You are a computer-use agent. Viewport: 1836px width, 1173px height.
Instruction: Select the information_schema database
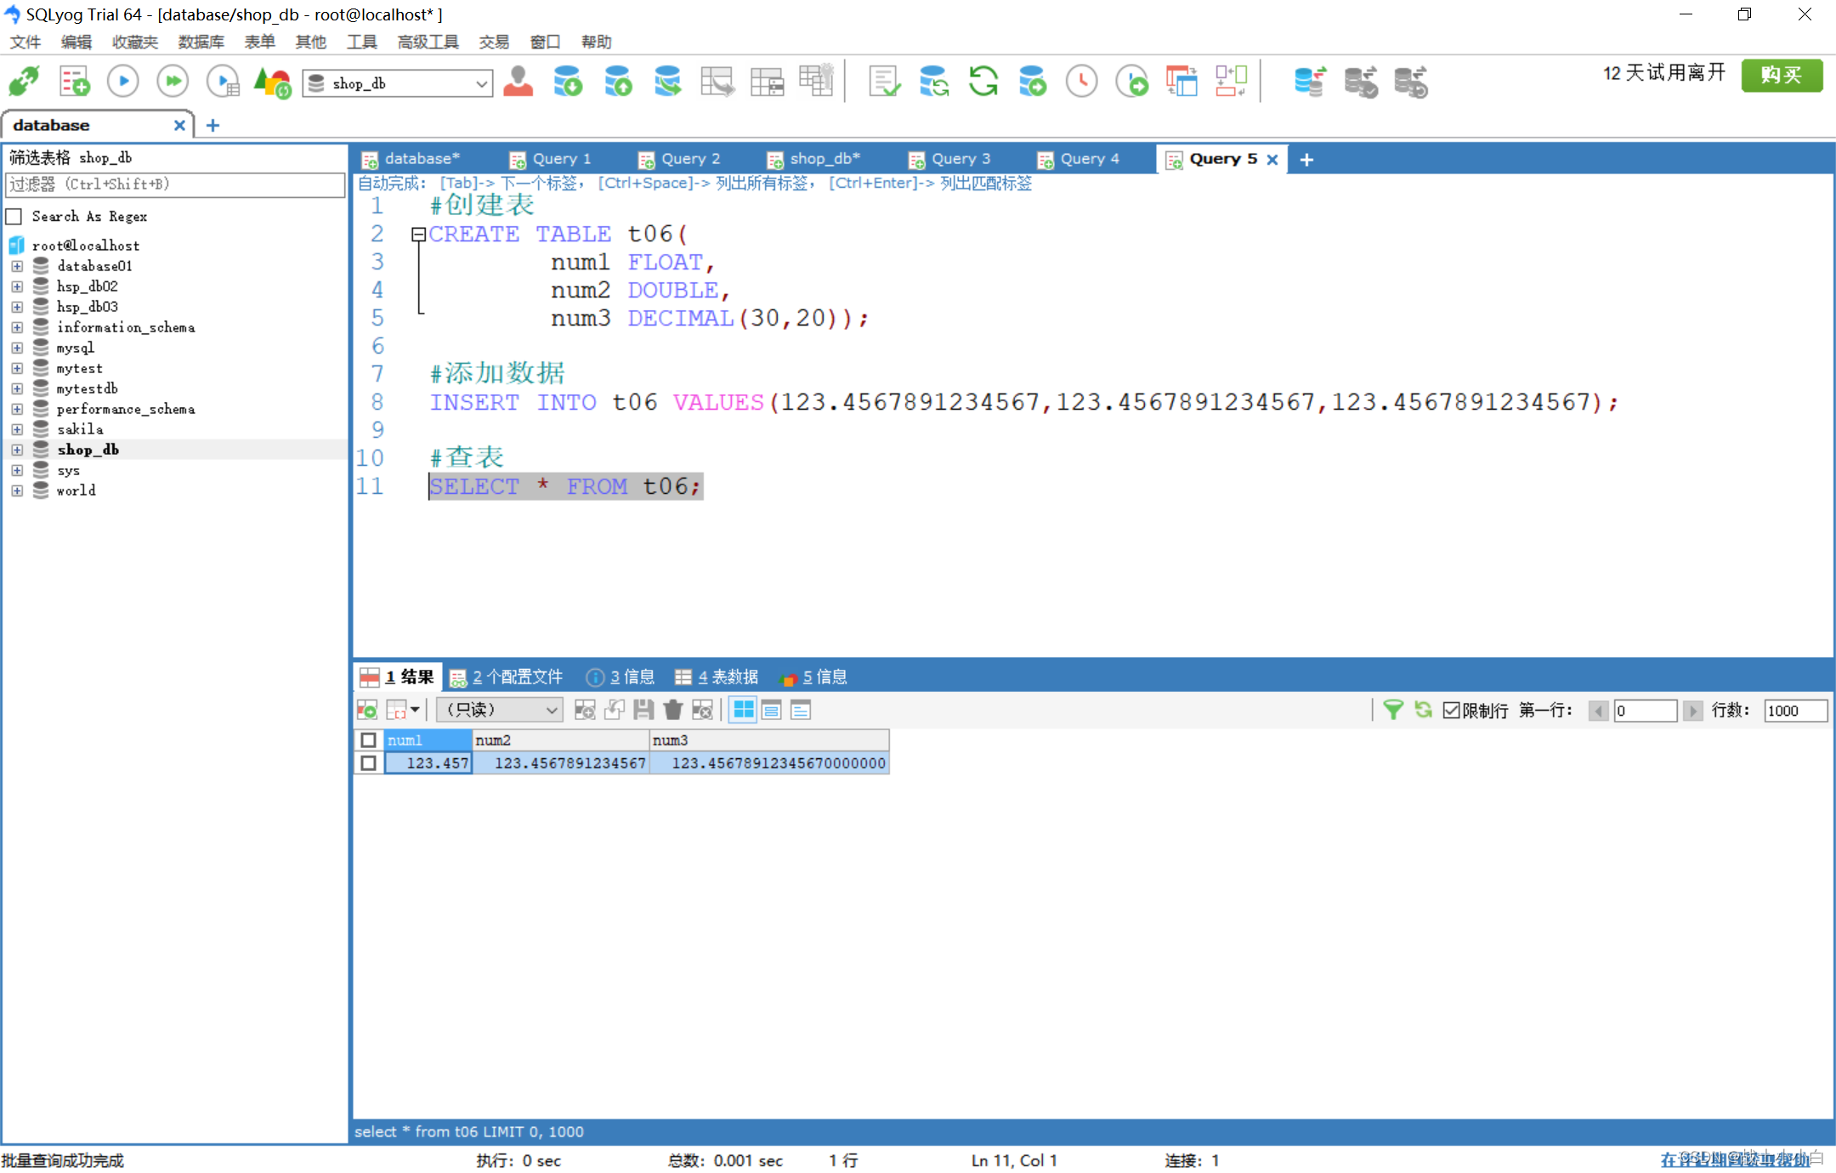[x=126, y=327]
